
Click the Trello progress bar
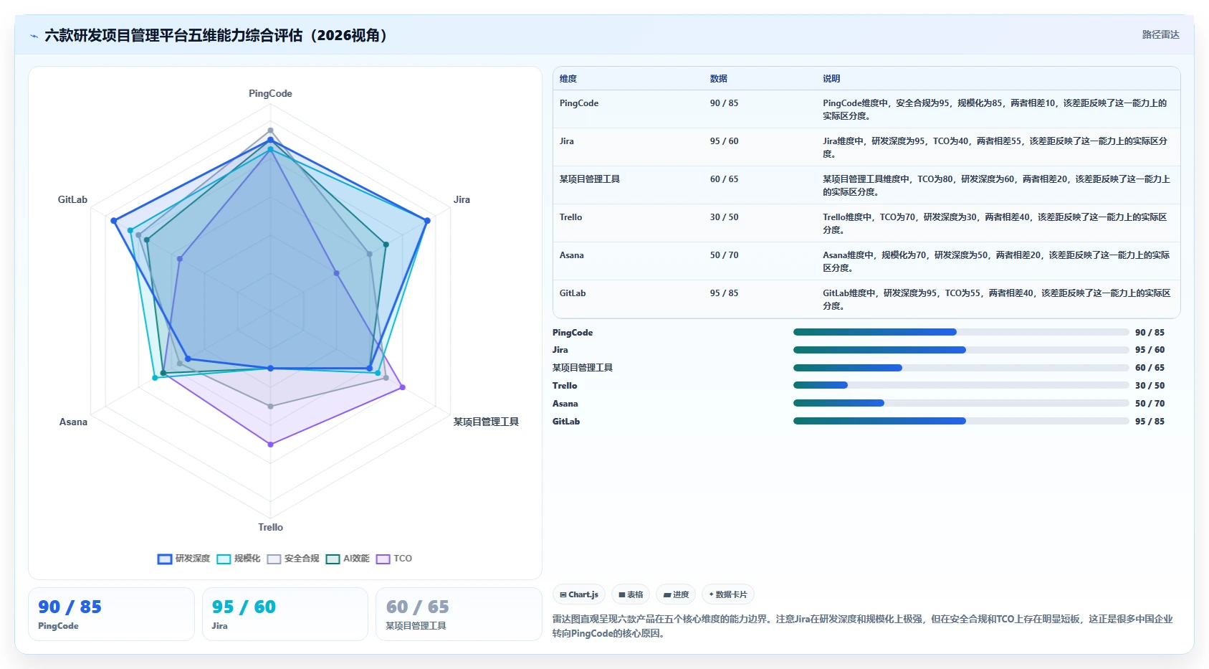pyautogui.click(x=961, y=385)
